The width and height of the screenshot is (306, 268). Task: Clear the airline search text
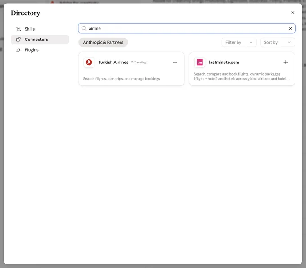click(x=290, y=28)
